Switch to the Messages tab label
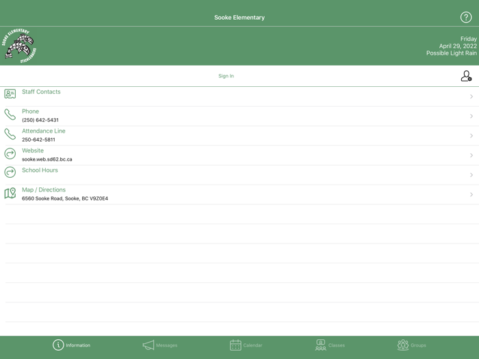This screenshot has height=359, width=479. (x=166, y=345)
